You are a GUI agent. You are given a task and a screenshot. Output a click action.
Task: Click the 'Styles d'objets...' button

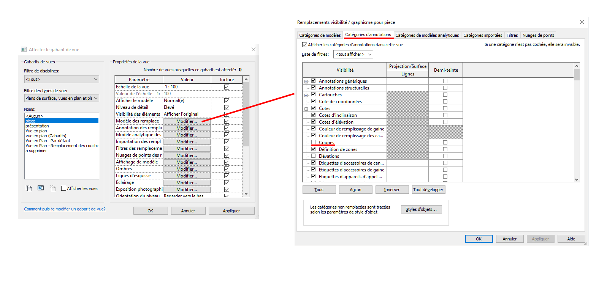point(421,209)
